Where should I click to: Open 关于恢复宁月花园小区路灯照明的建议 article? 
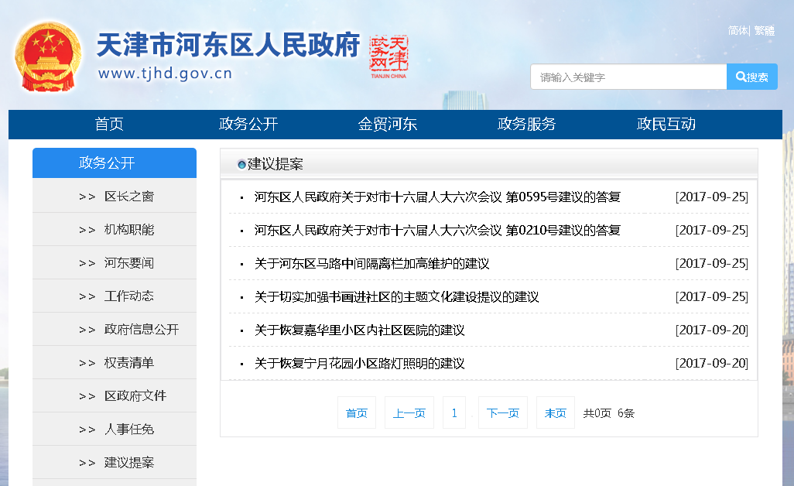point(359,364)
